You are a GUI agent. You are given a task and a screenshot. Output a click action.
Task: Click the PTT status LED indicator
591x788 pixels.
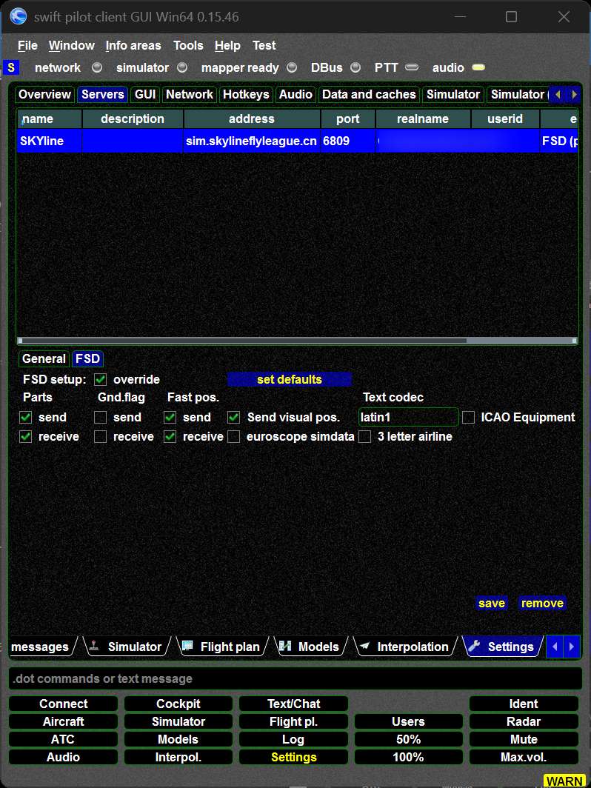click(412, 67)
